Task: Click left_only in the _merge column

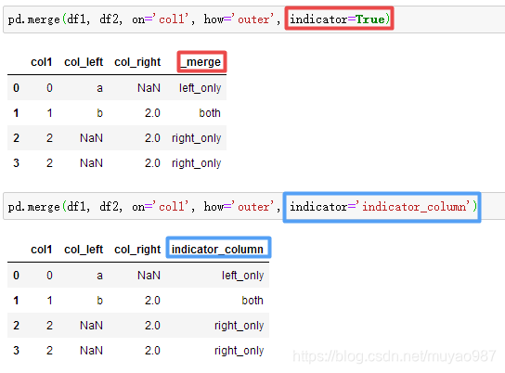Action: tap(200, 88)
